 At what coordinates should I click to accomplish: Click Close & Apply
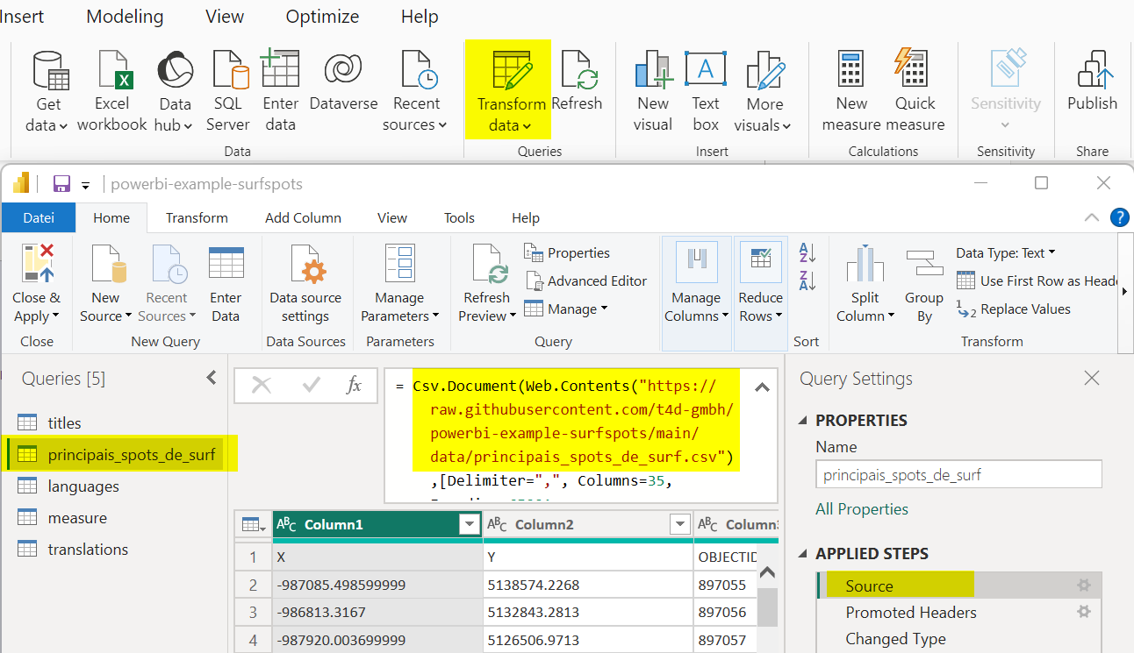tap(36, 284)
